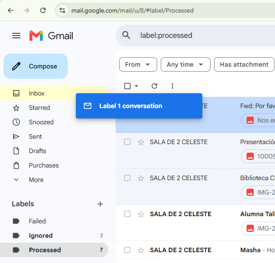275x263 pixels.
Task: Select the Presentación email checkbox
Action: click(127, 142)
